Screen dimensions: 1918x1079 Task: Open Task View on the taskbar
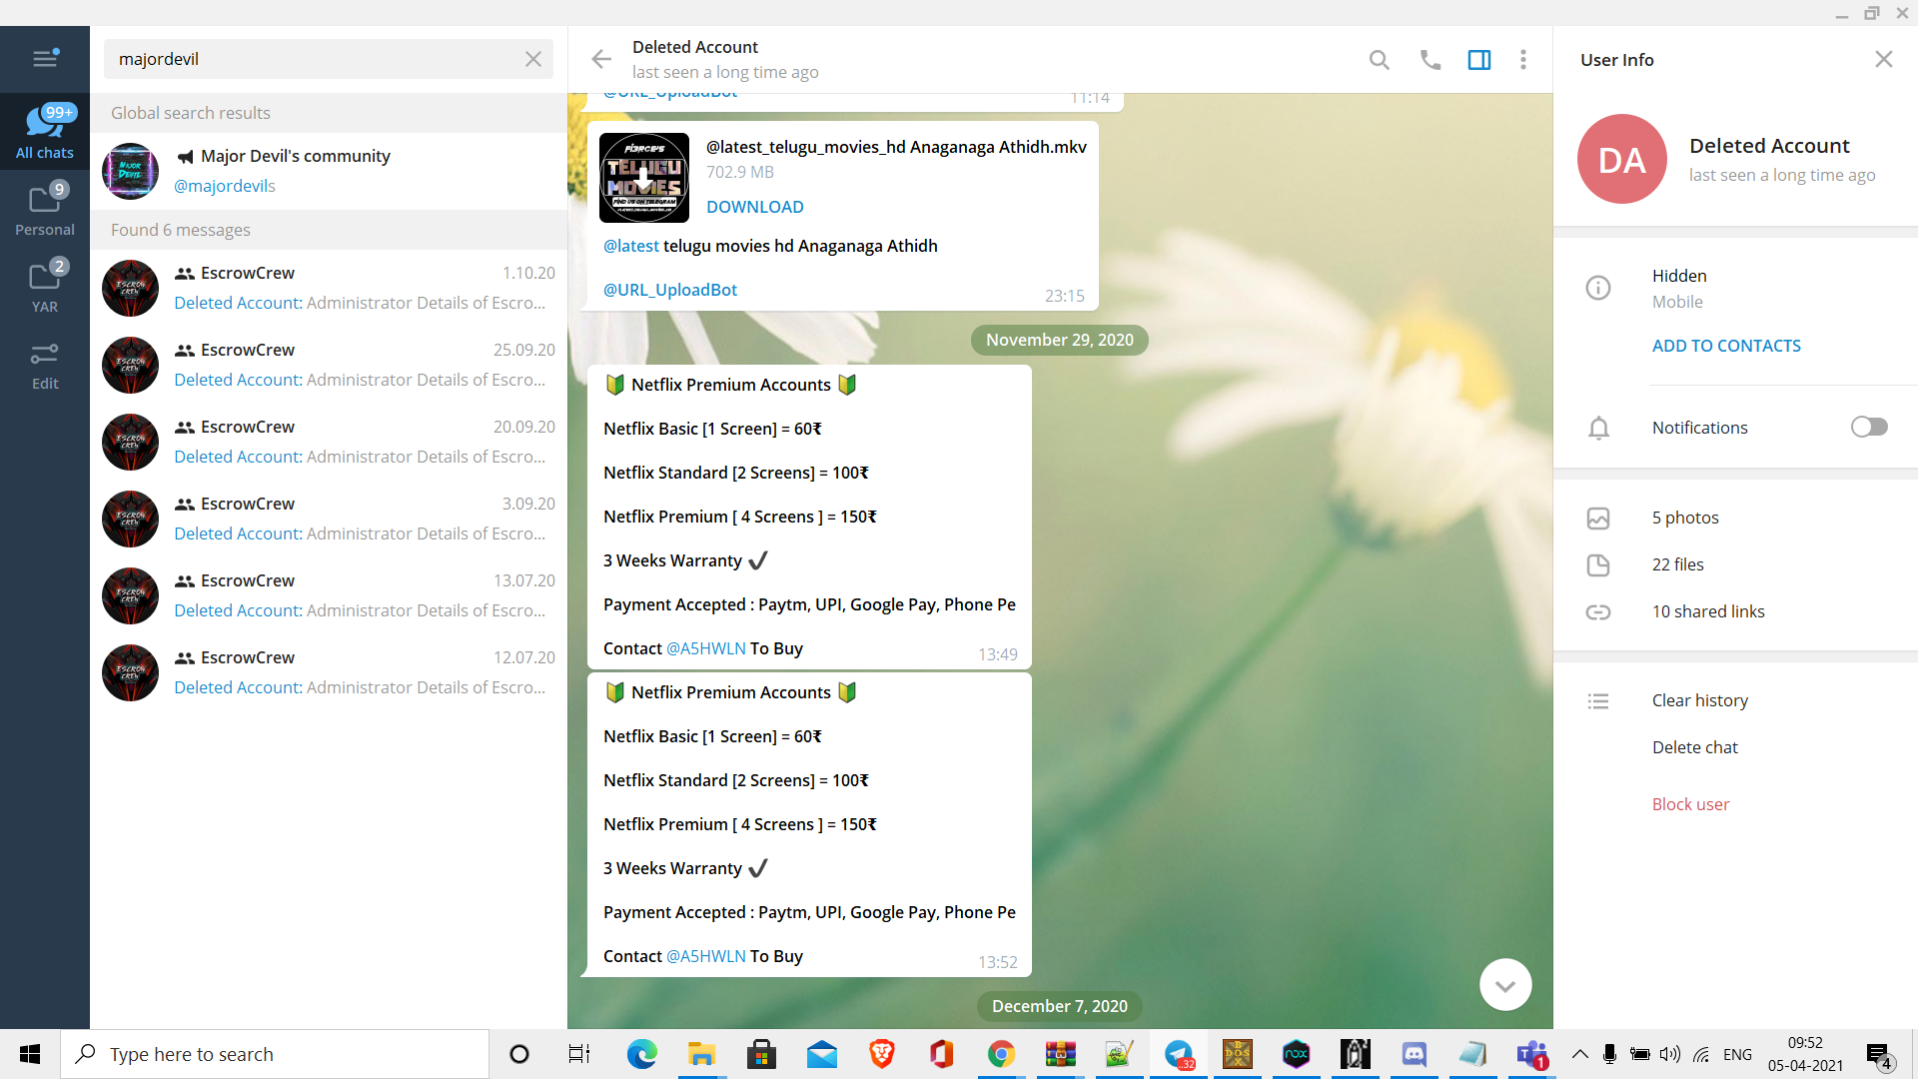coord(579,1054)
